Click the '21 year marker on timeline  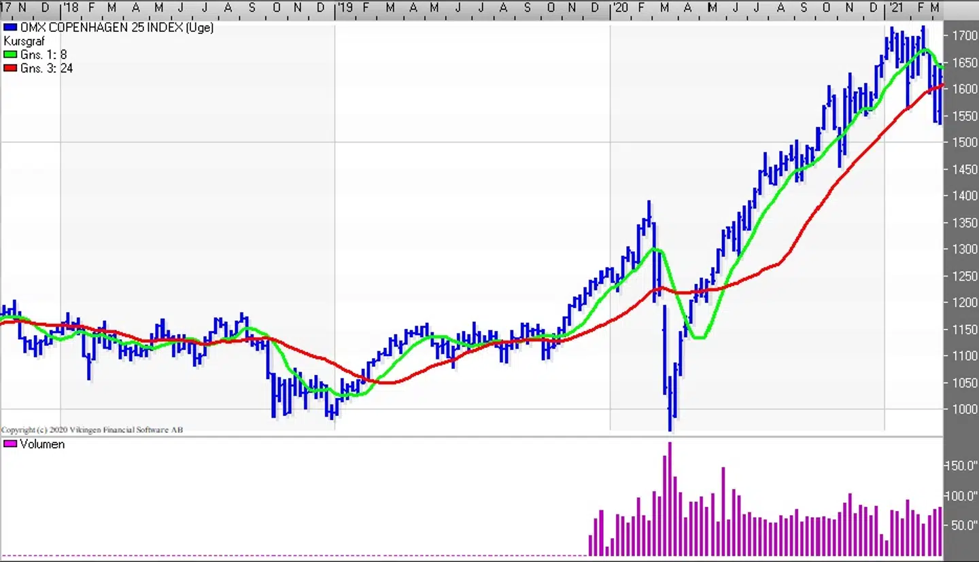click(x=895, y=7)
